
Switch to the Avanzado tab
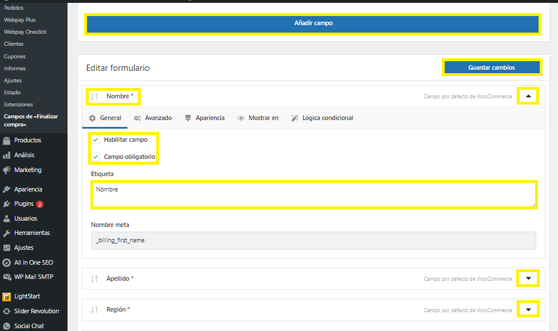click(153, 118)
